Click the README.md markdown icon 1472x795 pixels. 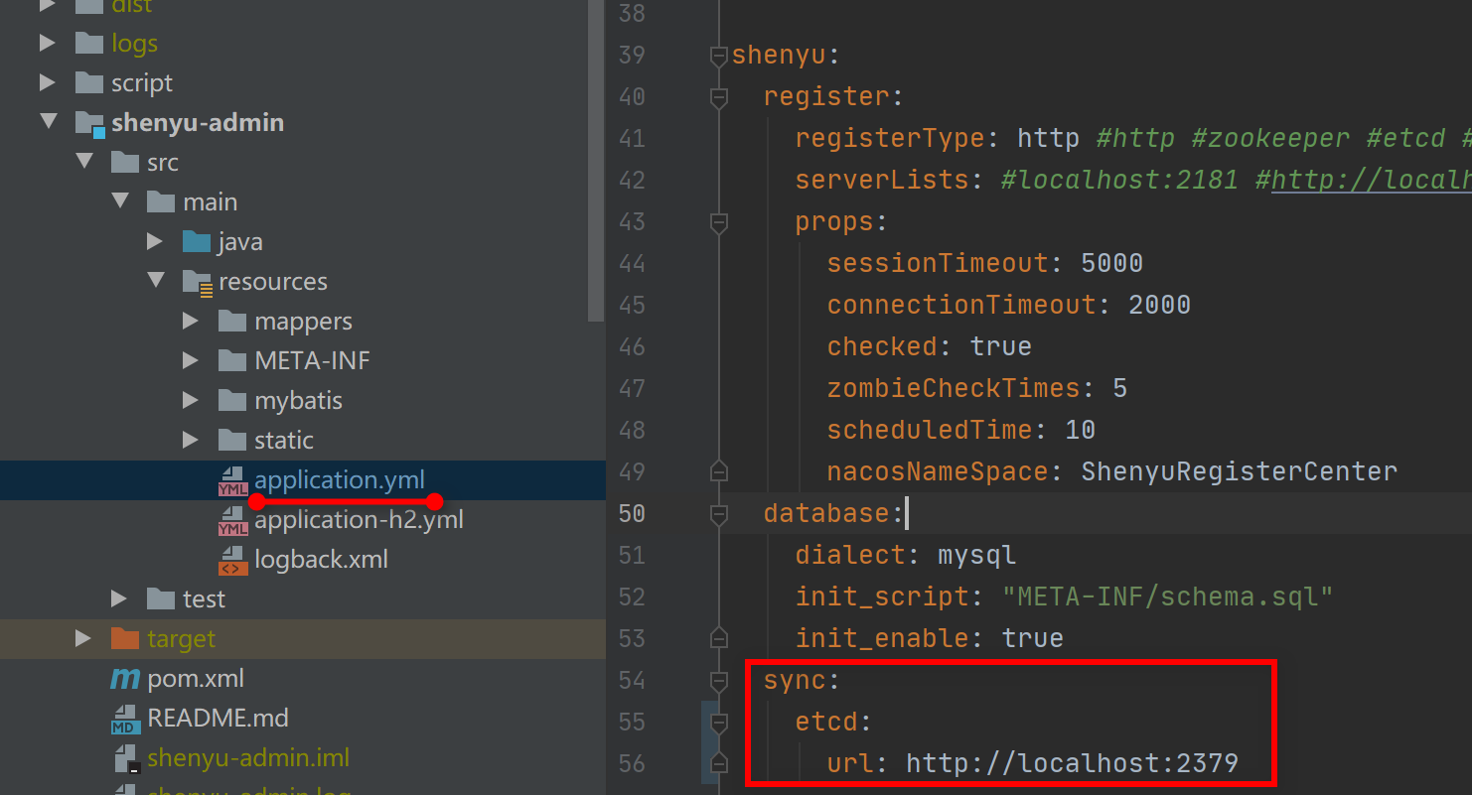click(x=125, y=719)
